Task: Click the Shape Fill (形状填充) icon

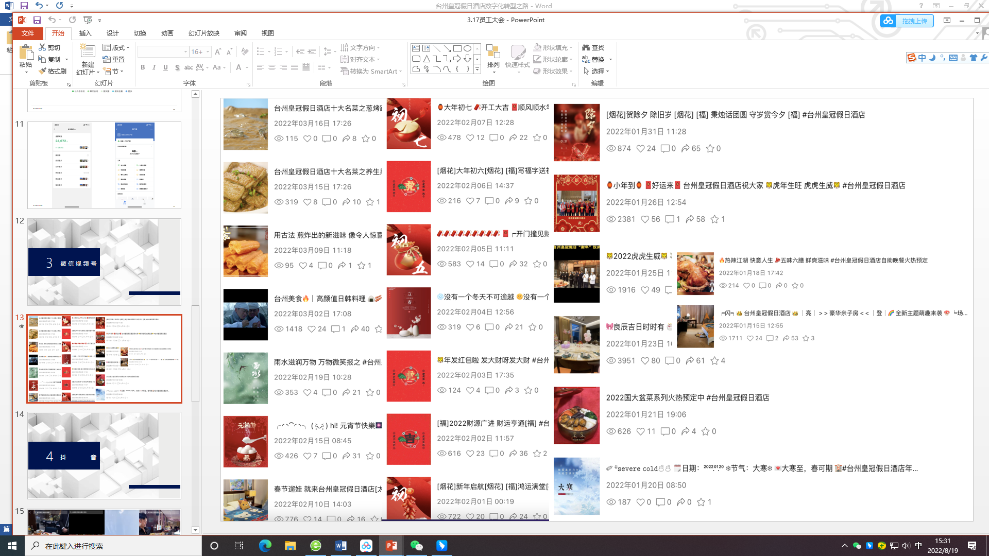Action: tap(536, 47)
